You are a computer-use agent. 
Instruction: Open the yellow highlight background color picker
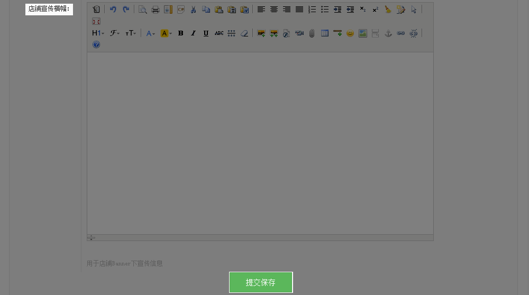[166, 33]
